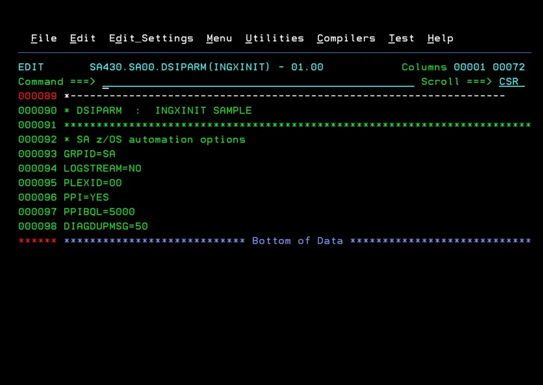Click the 'SA z/OS automation options' comment
This screenshot has width=543, height=385.
tap(161, 140)
